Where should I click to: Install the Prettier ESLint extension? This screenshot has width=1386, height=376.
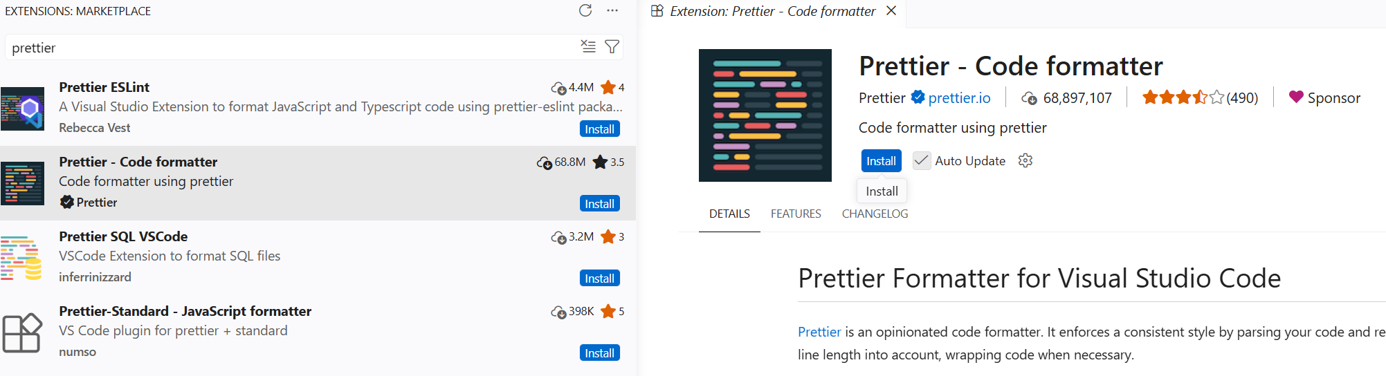pos(599,129)
